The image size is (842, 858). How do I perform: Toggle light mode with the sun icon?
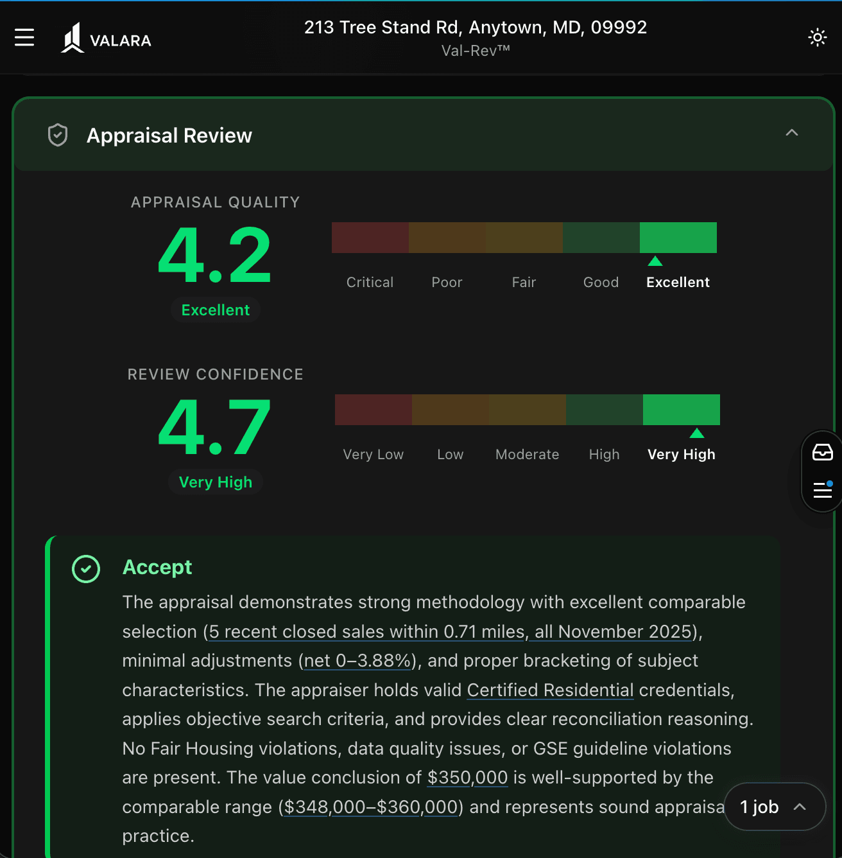tap(817, 37)
